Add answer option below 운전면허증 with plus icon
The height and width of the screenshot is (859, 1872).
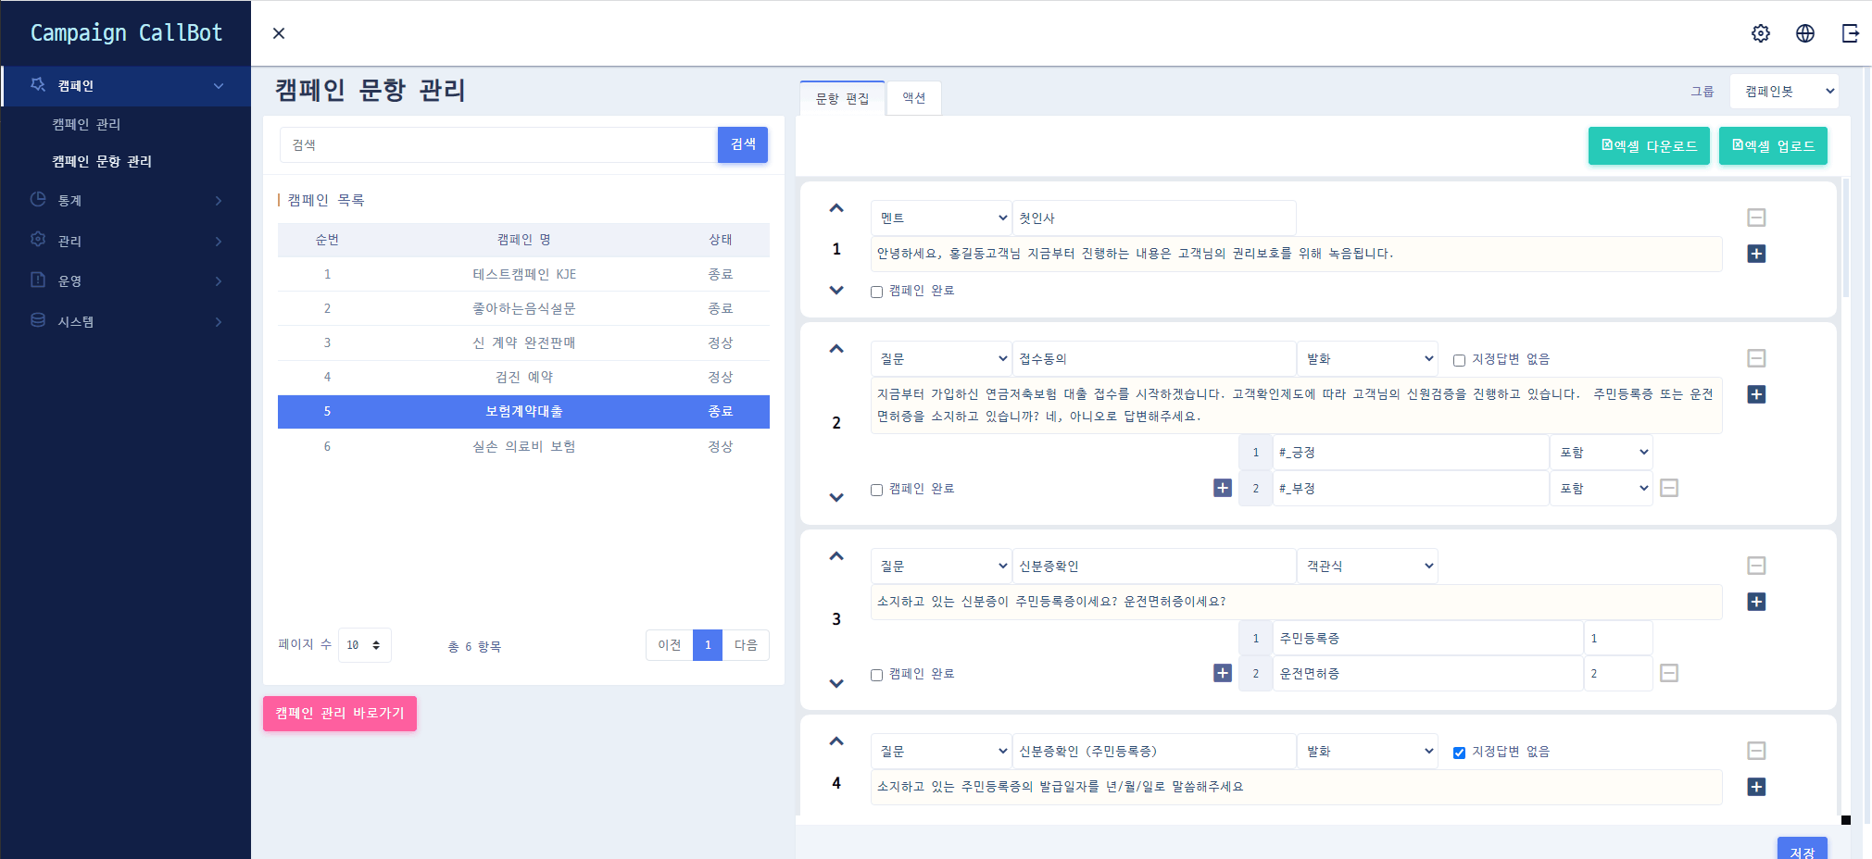1222,673
